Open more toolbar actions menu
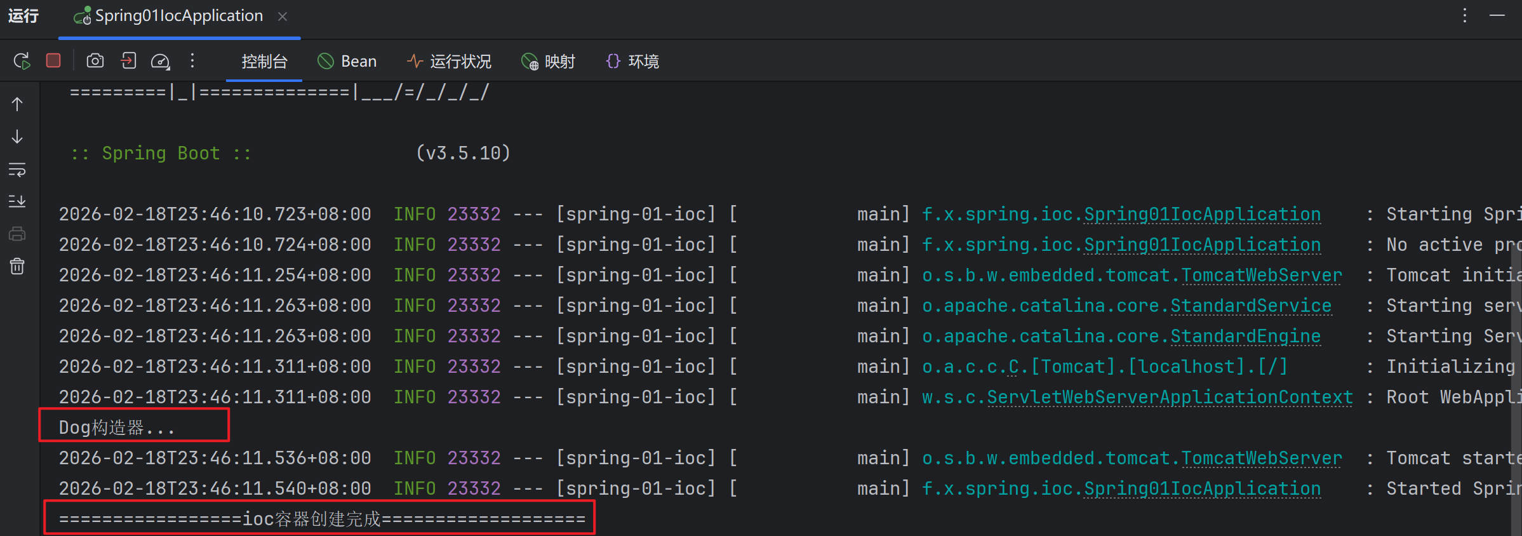The width and height of the screenshot is (1522, 536). 192,61
